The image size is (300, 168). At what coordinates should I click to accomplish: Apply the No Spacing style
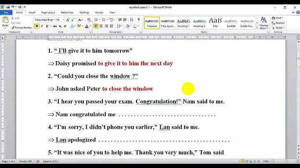167,23
